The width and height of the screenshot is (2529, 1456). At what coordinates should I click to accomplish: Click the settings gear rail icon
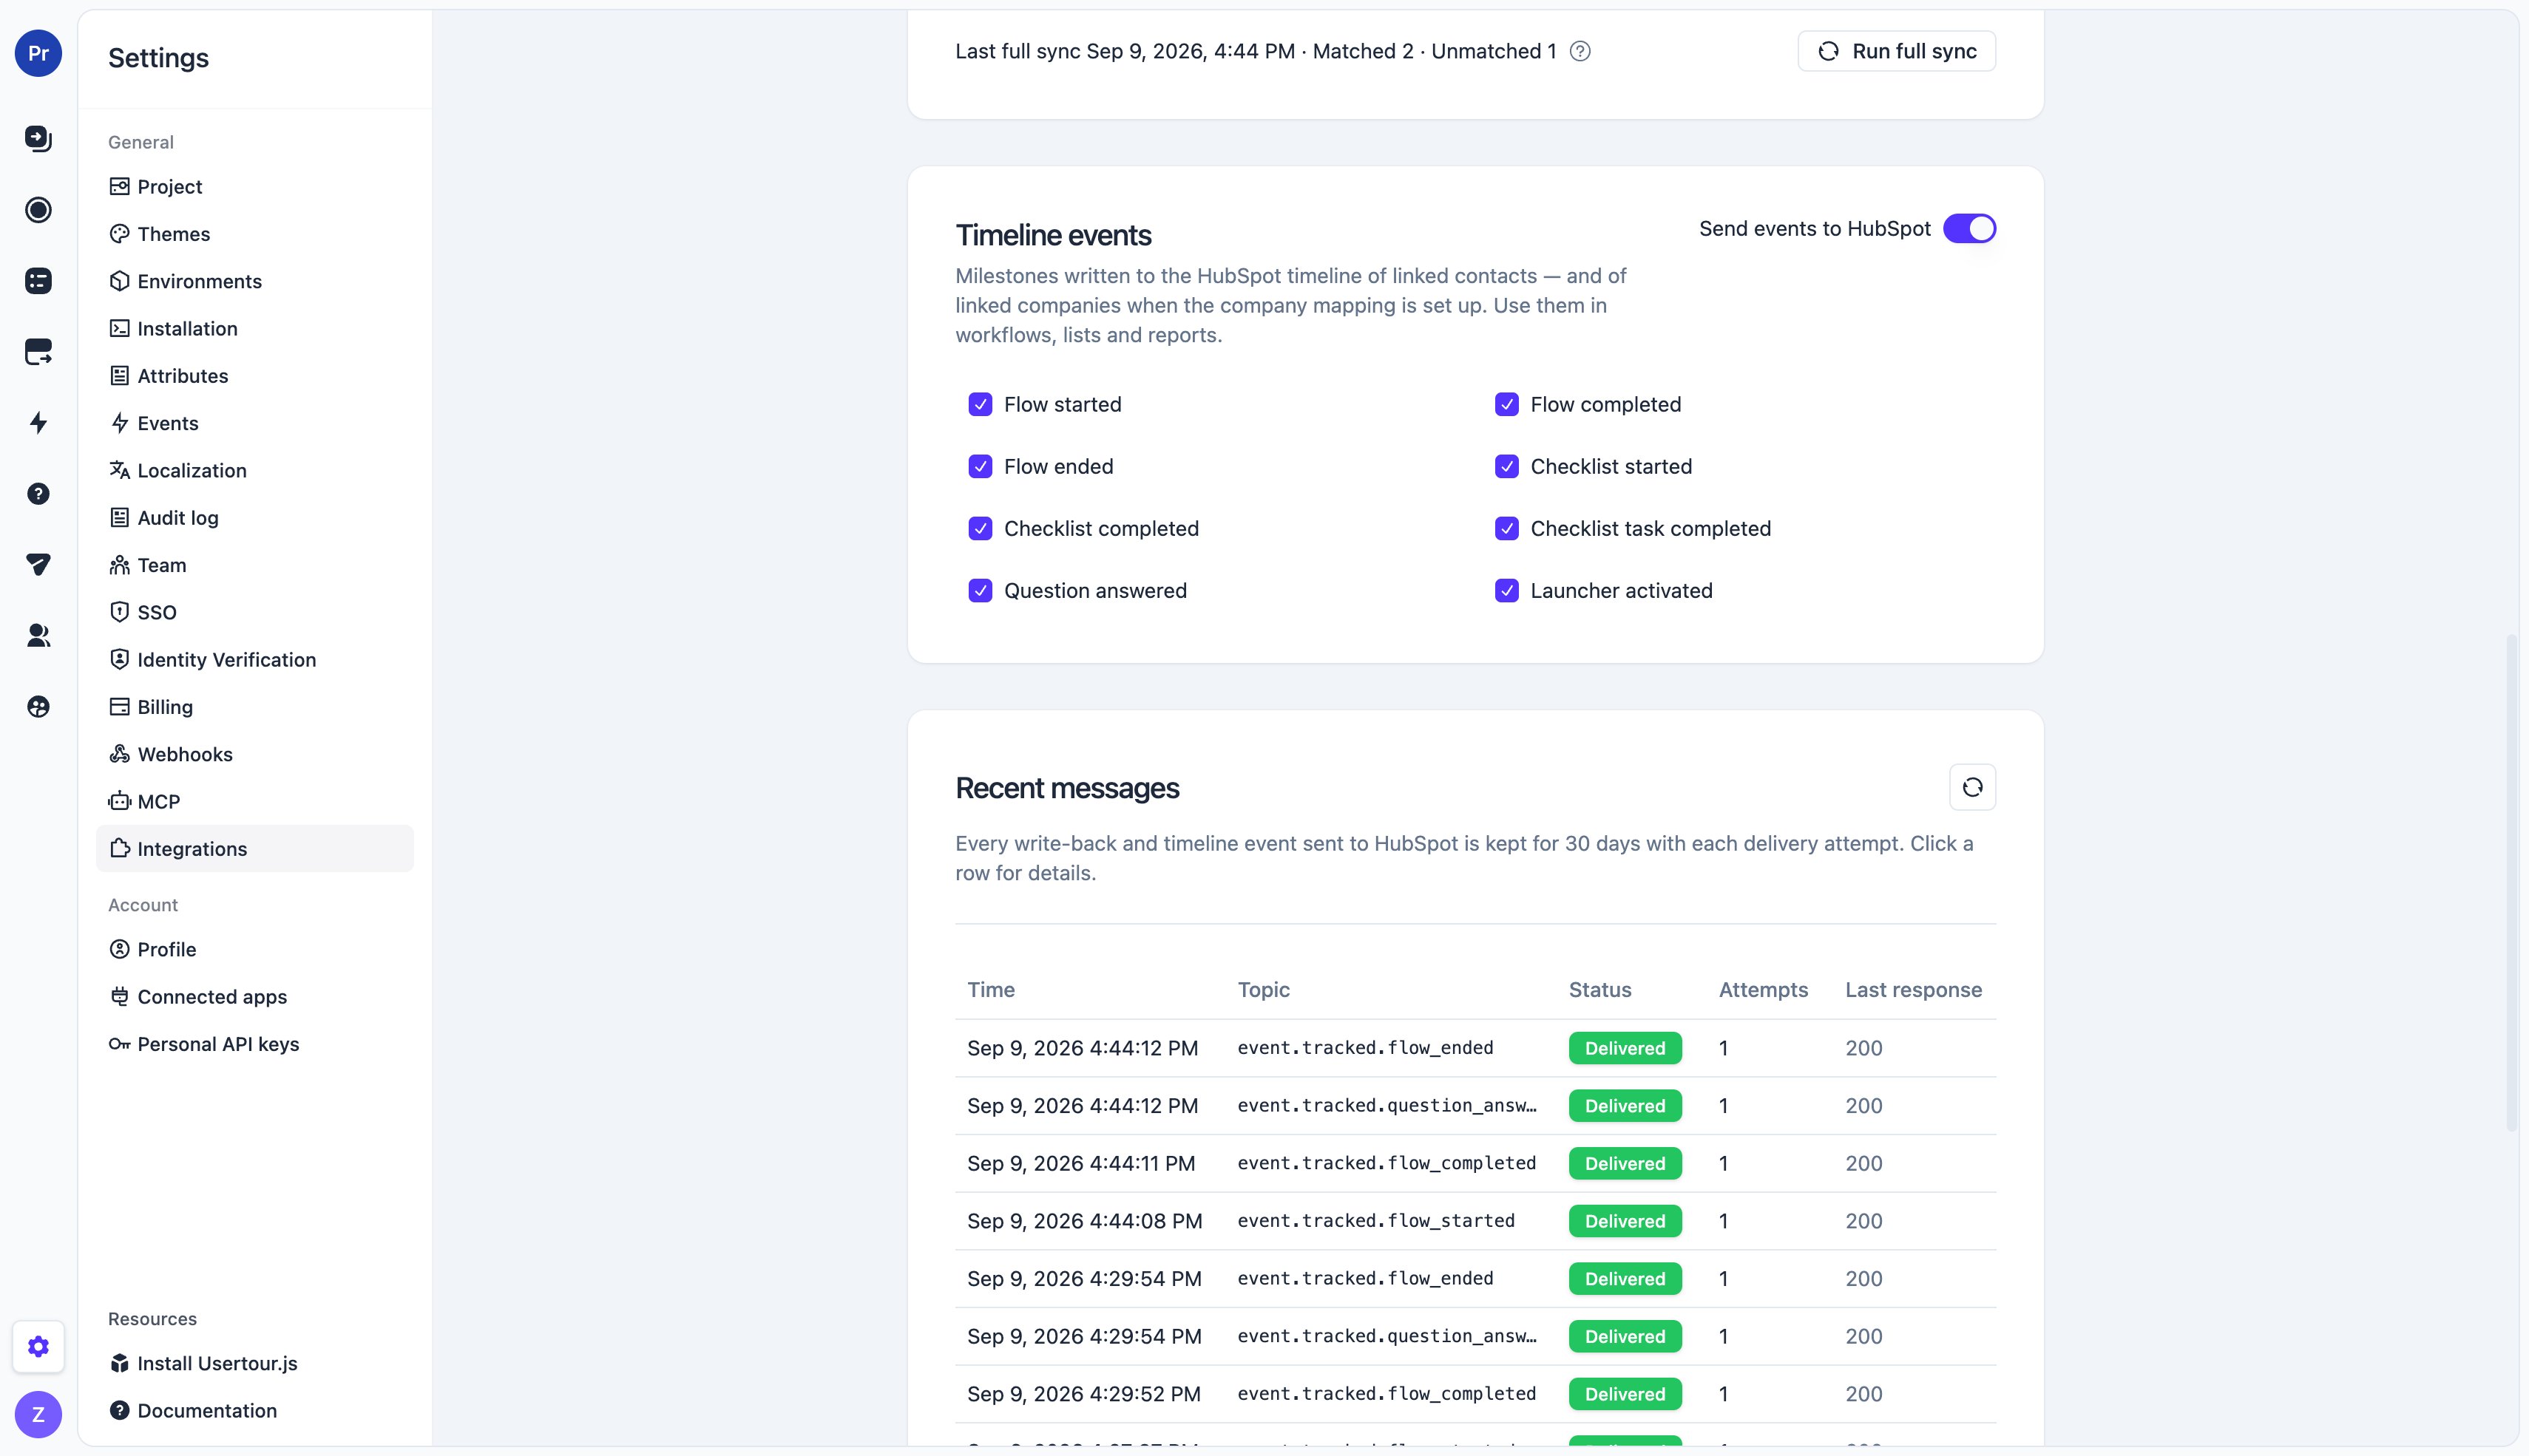[38, 1347]
